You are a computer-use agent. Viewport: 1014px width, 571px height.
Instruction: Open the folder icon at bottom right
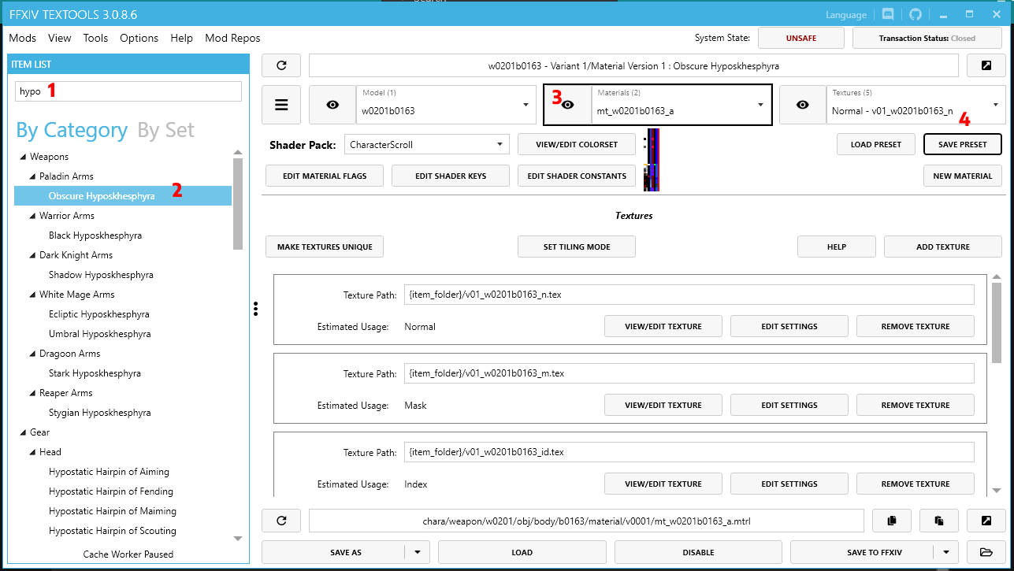pos(986,552)
